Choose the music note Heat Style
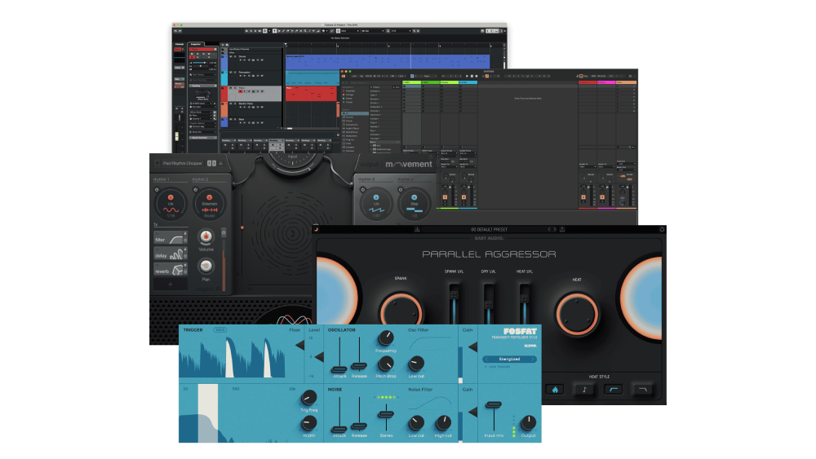Image resolution: width=816 pixels, height=459 pixels. coord(584,389)
